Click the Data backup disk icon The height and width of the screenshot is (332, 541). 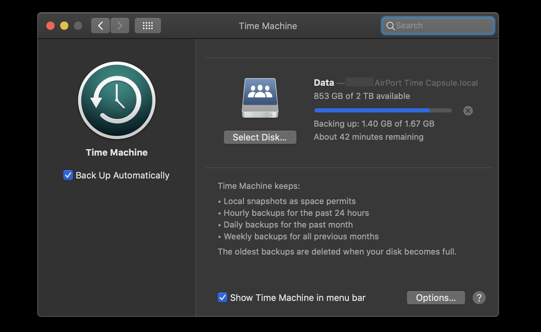(x=260, y=98)
